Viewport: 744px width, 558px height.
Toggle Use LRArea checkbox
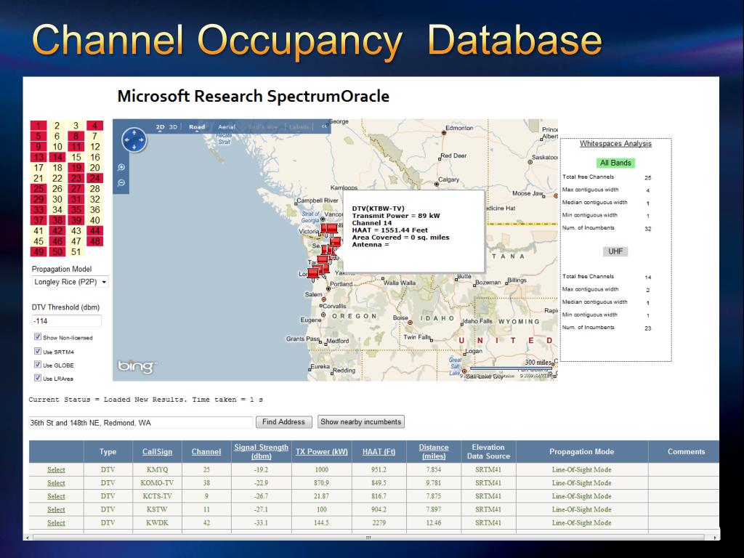coord(38,378)
